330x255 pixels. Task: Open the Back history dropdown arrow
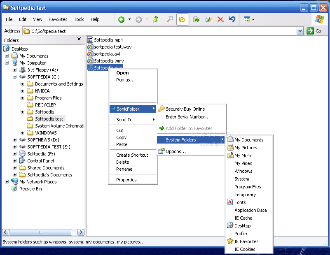pos(129,19)
